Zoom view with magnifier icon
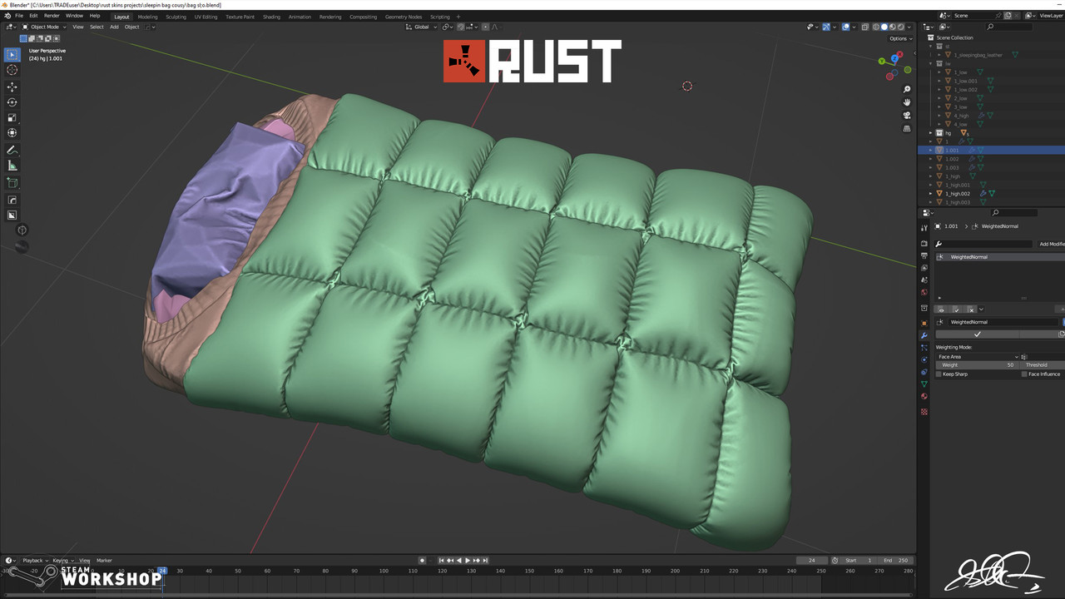This screenshot has height=599, width=1065. pos(907,89)
